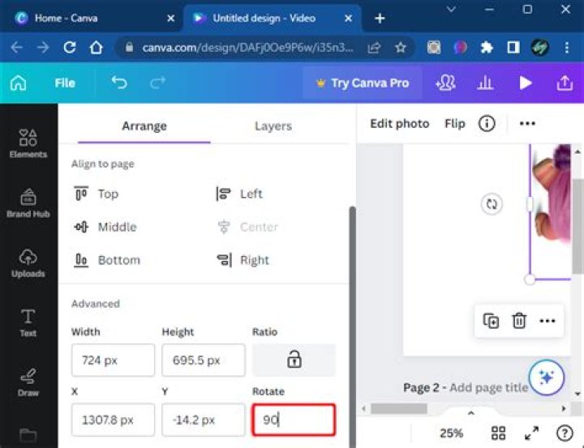Screen dimensions: 584x448
Task: Delete with the trash icon
Action: tap(519, 321)
